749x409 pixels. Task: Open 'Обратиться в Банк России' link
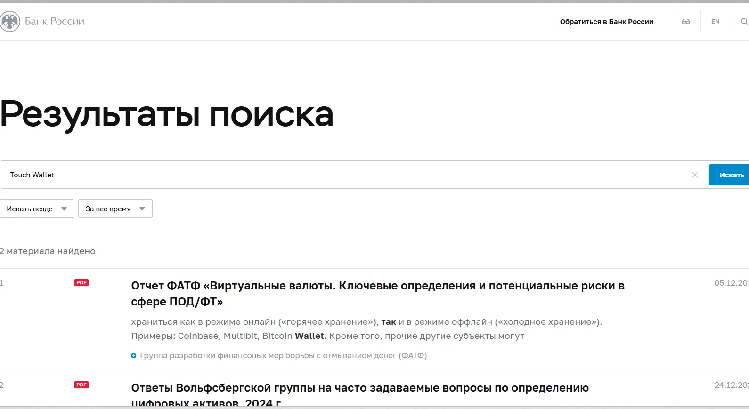click(607, 22)
